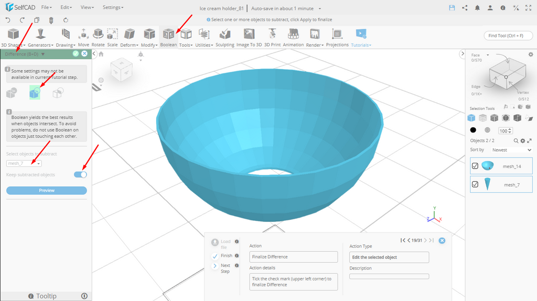
Task: Open the Deform tool
Action: [129, 38]
